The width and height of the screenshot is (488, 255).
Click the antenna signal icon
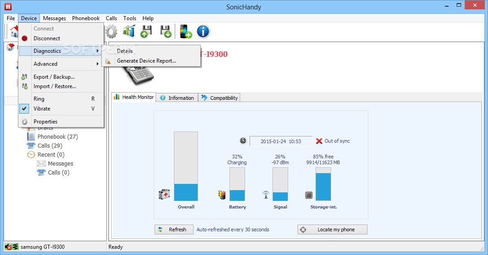point(266,195)
